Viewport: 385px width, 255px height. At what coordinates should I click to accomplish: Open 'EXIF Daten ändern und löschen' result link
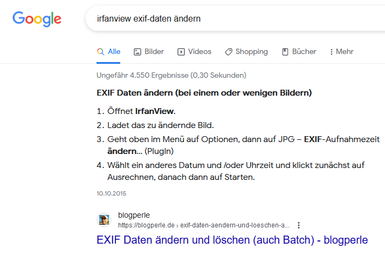[x=232, y=240]
